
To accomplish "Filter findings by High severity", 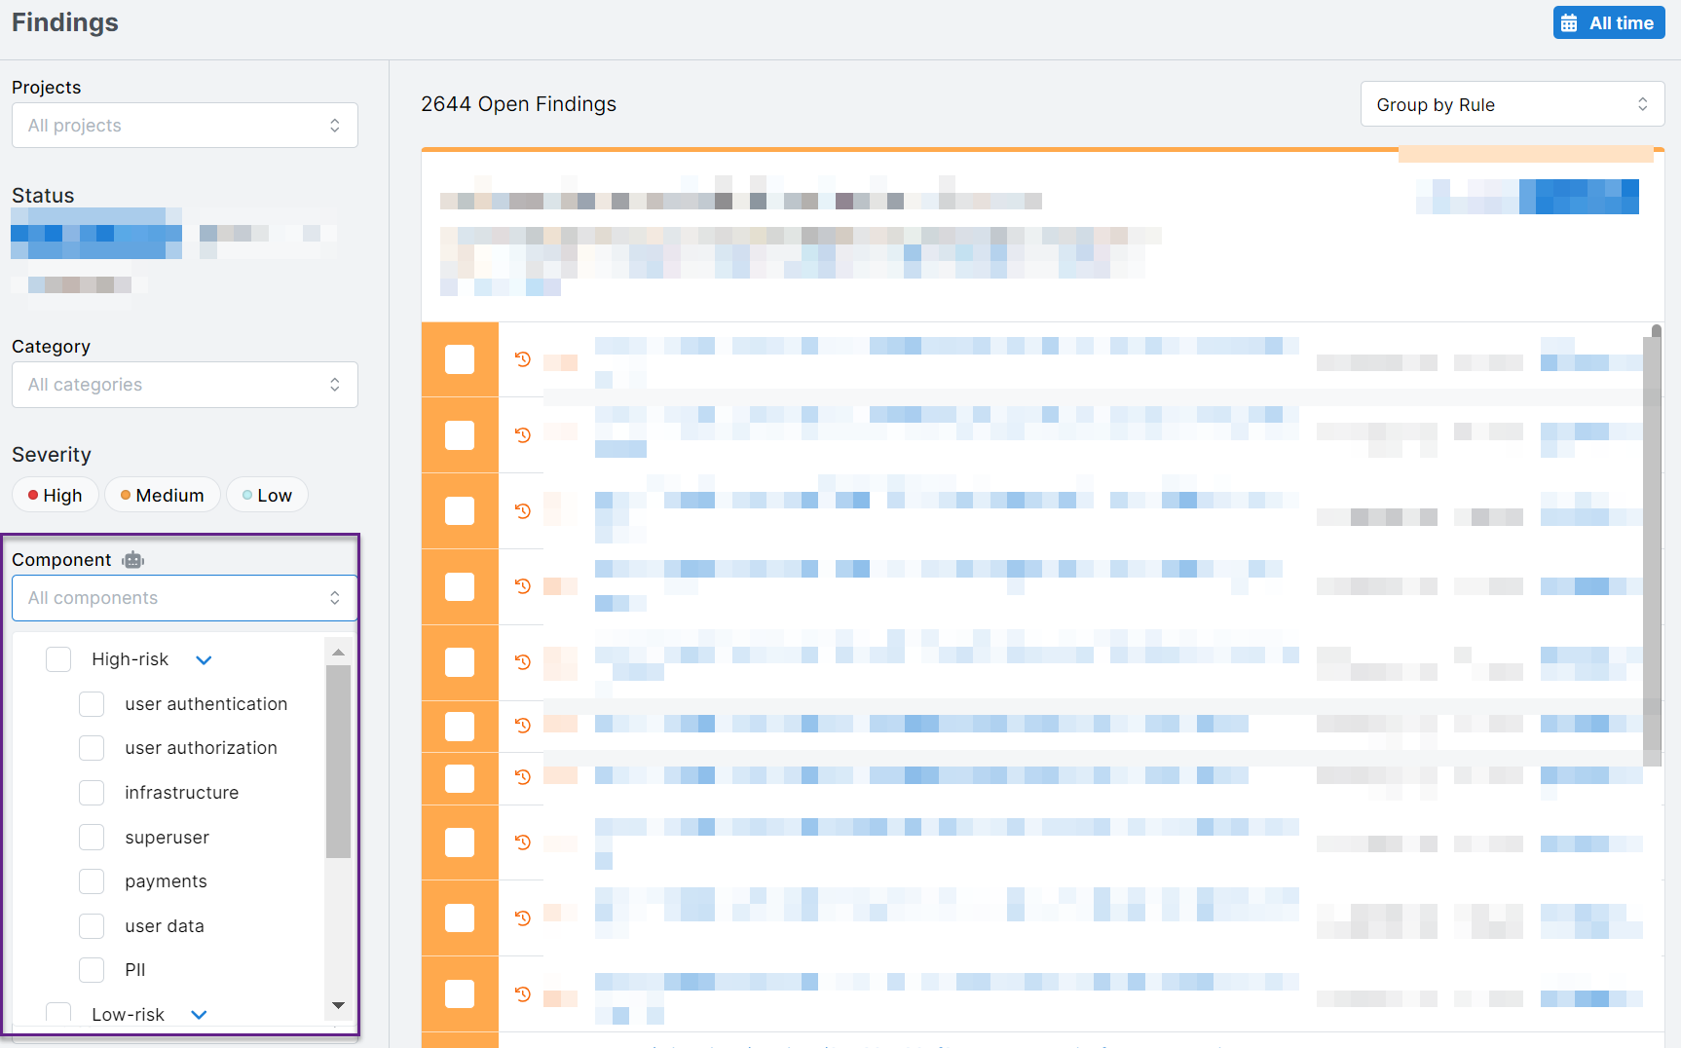I will coord(55,495).
